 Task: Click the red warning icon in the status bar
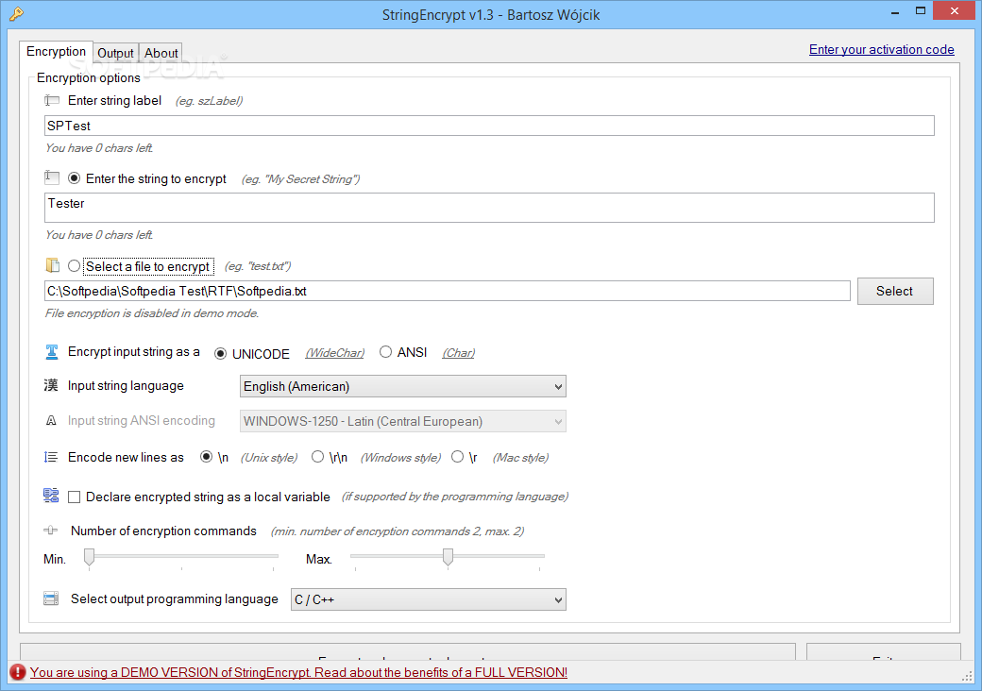click(x=18, y=672)
